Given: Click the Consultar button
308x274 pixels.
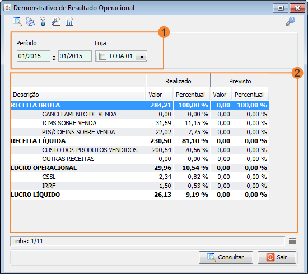Looking at the screenshot, I should pos(226,257).
